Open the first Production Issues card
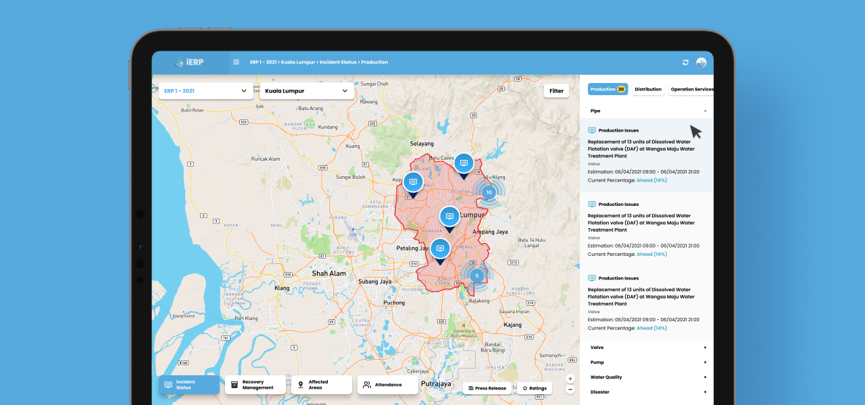Viewport: 865px width, 405px height. click(x=645, y=155)
